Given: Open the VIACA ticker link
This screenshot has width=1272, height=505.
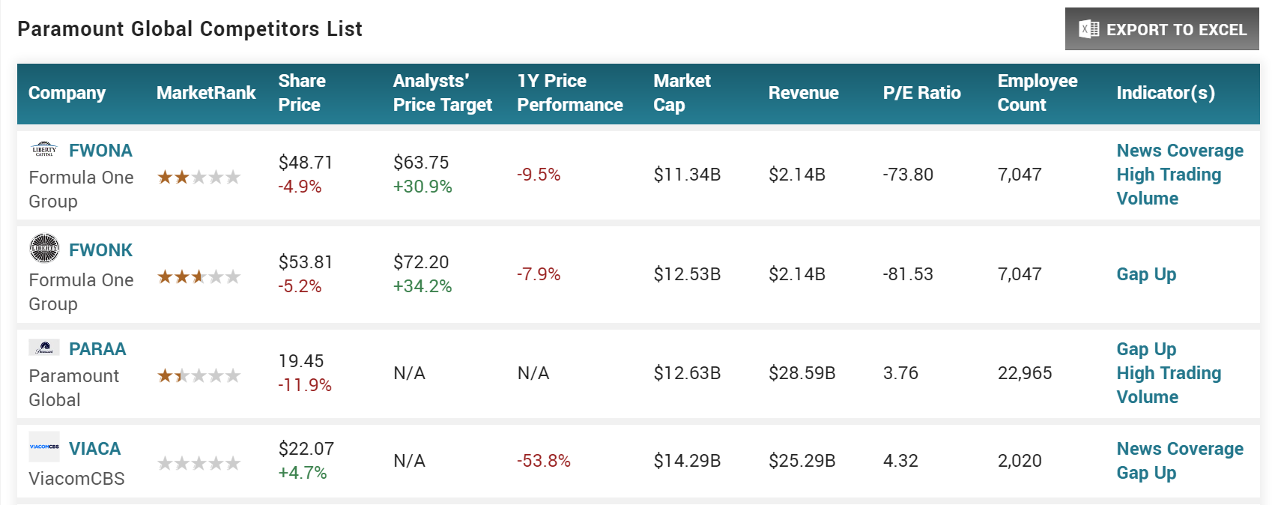Looking at the screenshot, I should (x=94, y=449).
